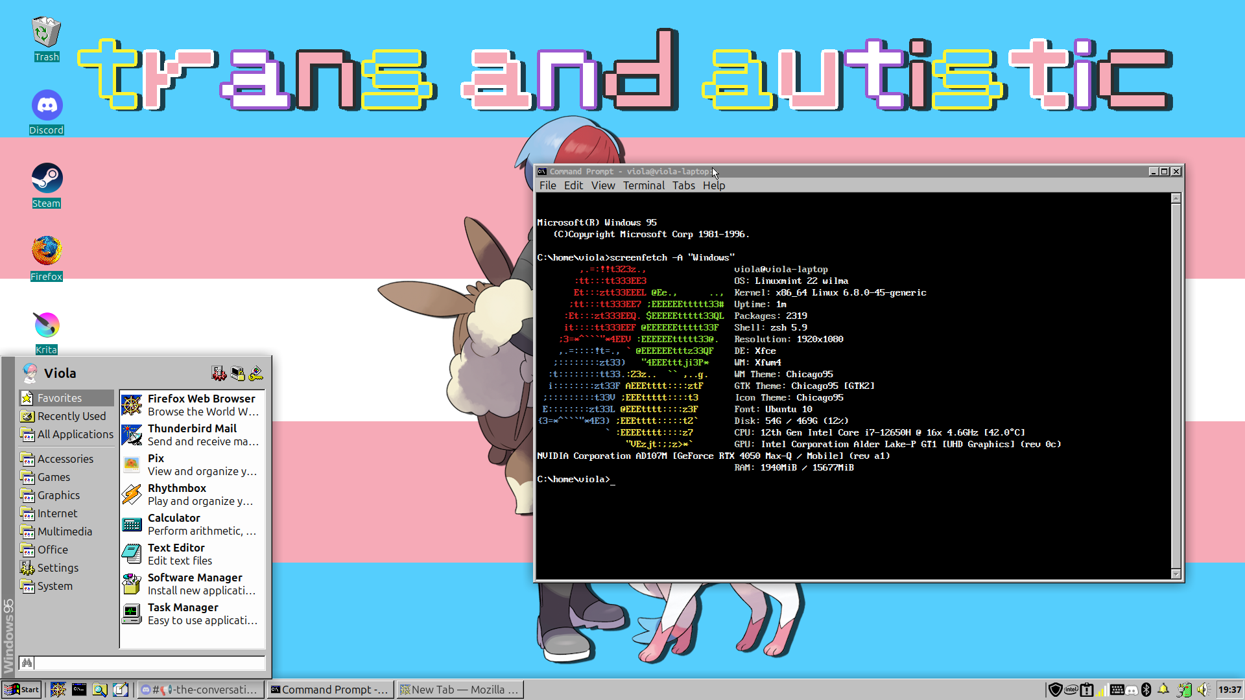
Task: Open the Settings category
Action: click(67, 568)
